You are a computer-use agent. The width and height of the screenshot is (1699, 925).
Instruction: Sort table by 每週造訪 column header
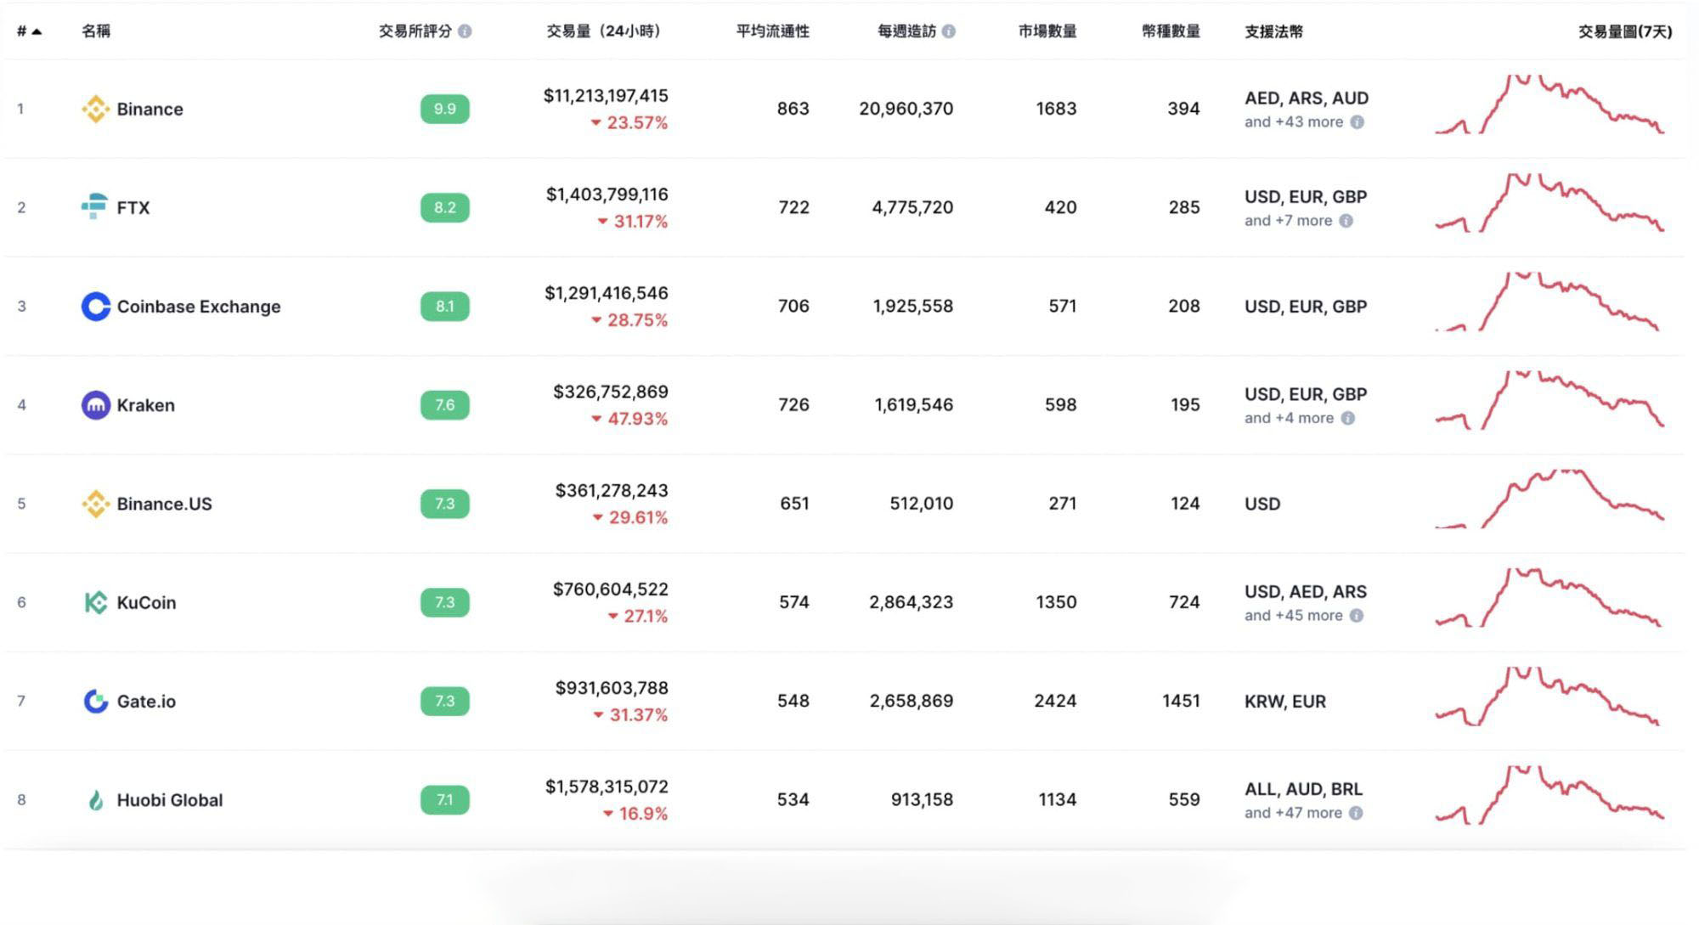point(907,31)
